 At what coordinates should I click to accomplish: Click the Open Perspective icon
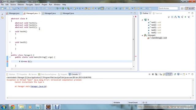pyautogui.click(x=182, y=9)
